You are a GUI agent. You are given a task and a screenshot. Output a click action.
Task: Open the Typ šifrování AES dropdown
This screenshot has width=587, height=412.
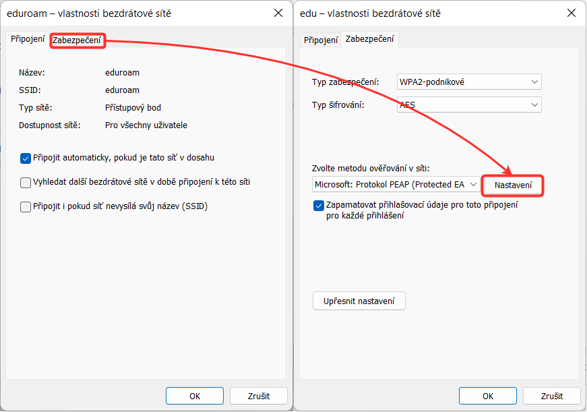pyautogui.click(x=469, y=105)
